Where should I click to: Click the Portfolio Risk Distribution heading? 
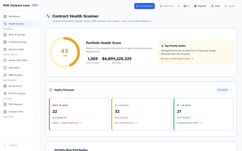point(71,150)
